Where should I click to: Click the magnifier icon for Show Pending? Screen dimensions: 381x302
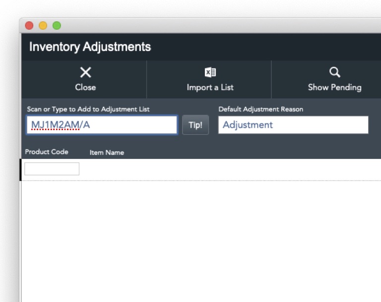click(x=335, y=73)
